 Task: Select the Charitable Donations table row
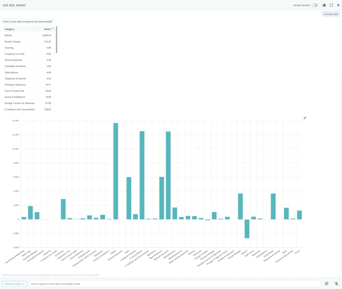[x=28, y=66]
